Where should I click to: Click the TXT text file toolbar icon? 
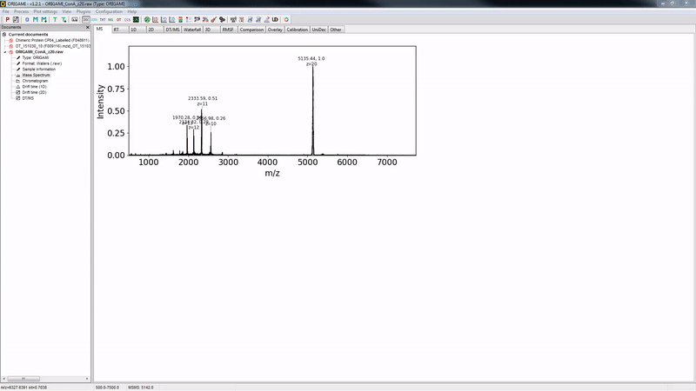(102, 19)
